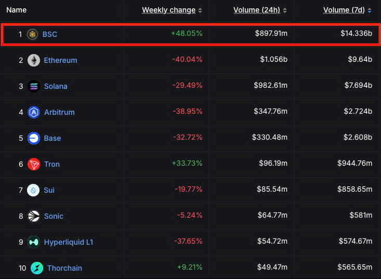This screenshot has height=279, width=381.
Task: Open the Hyperliquid L1 chain link
Action: pos(69,242)
